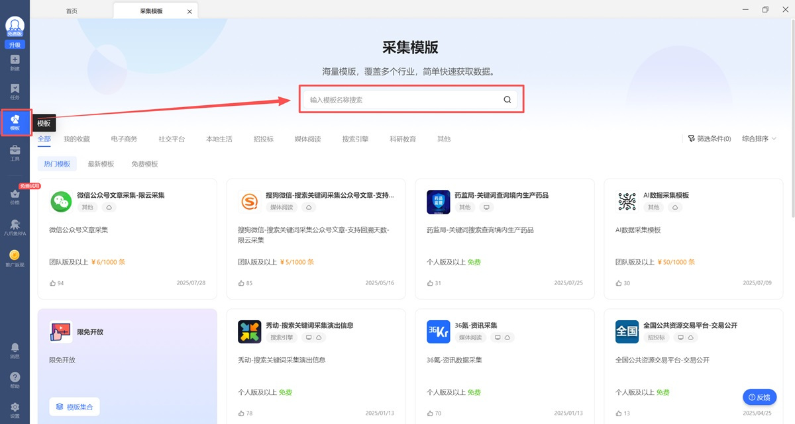Open 八爪鱼RPA in the sidebar

pos(15,228)
